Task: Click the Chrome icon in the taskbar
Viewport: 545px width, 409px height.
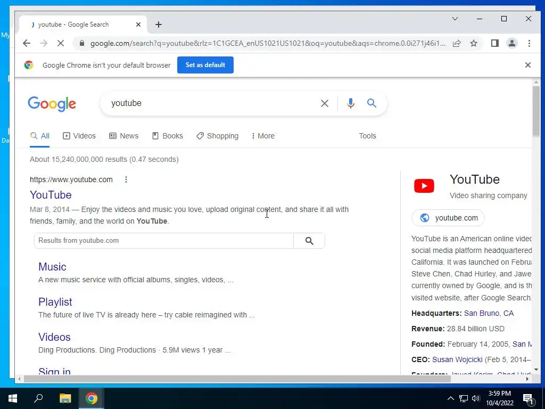Action: [92, 398]
